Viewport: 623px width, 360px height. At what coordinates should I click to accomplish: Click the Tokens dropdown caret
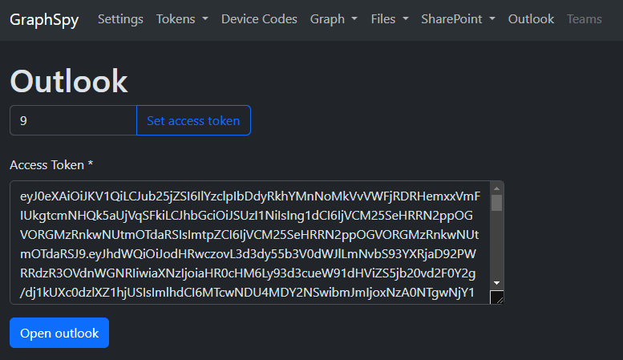(205, 18)
